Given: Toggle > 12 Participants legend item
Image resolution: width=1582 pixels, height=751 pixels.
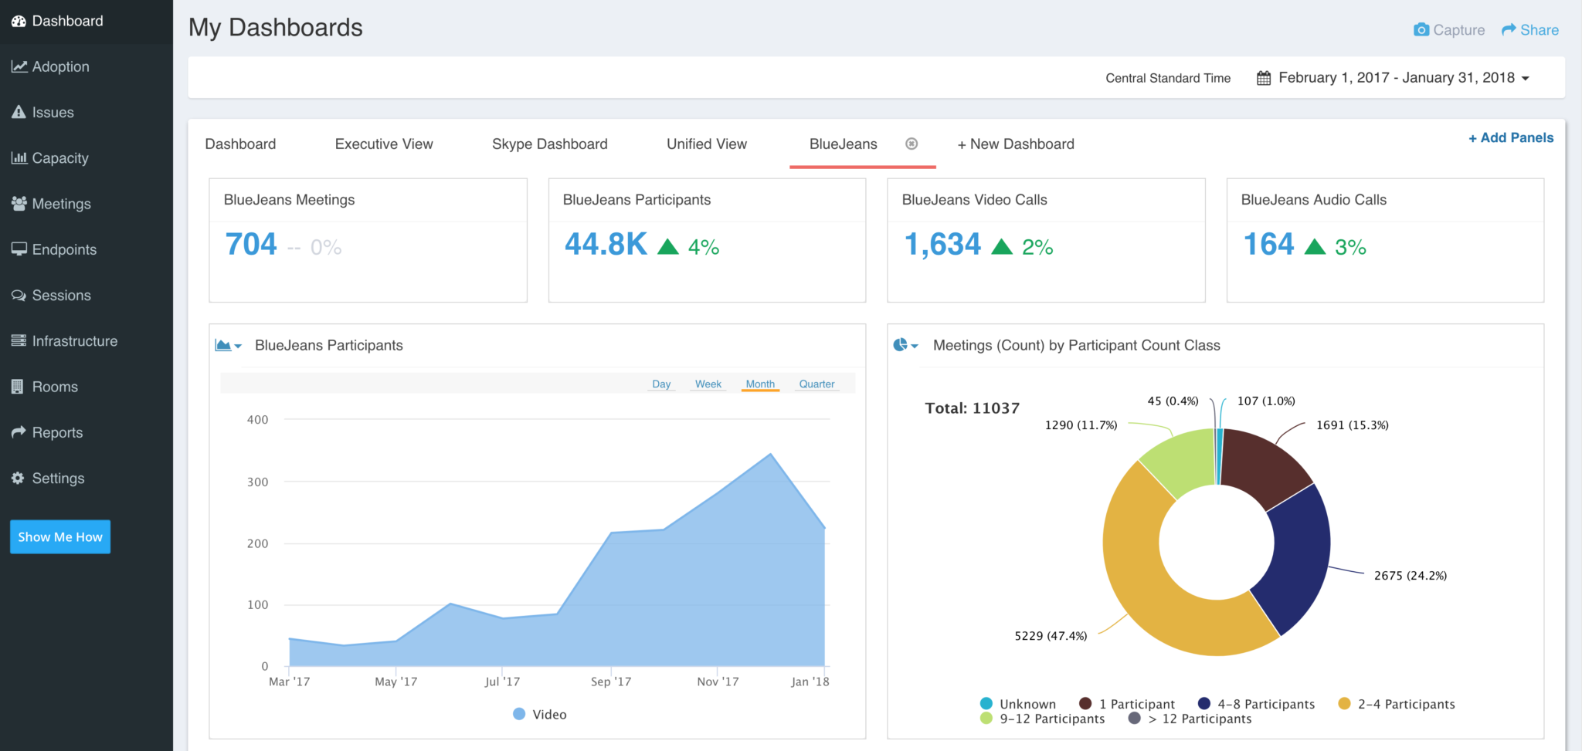Looking at the screenshot, I should coord(1190,719).
